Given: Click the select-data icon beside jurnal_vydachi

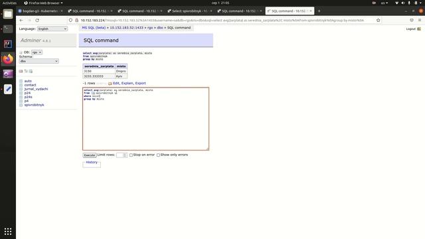Looking at the screenshot, I should [21, 89].
